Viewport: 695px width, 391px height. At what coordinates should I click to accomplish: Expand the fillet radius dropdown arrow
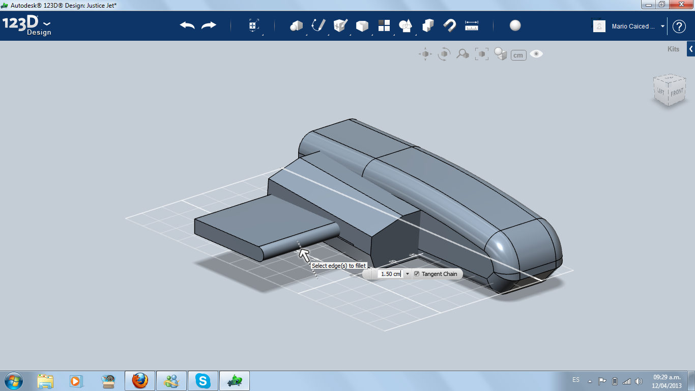pos(407,274)
